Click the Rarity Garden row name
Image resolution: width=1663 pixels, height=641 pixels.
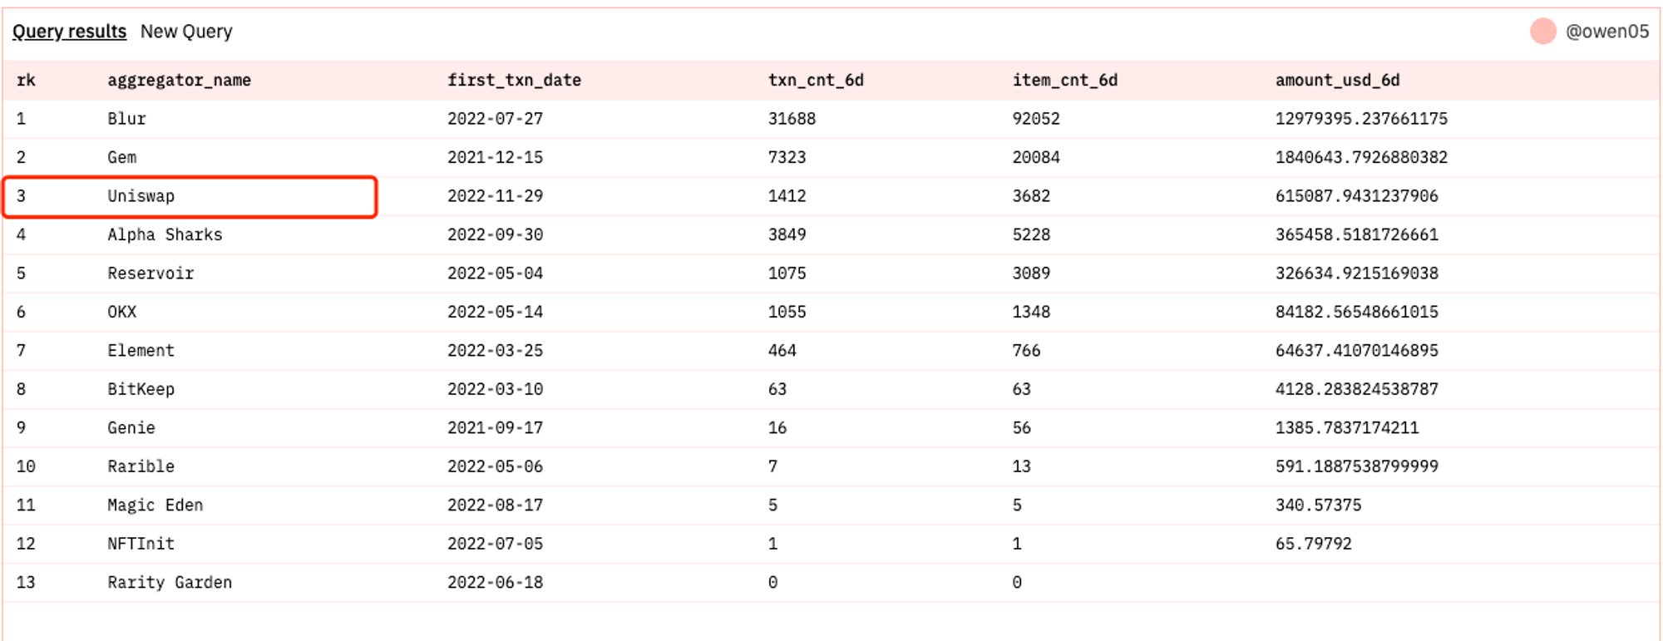point(170,583)
